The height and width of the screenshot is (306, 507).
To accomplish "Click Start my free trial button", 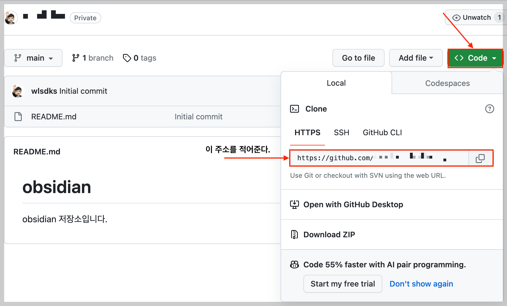I will 343,284.
